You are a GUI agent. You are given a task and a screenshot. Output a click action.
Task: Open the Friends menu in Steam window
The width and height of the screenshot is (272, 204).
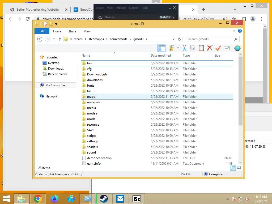pos(121,8)
